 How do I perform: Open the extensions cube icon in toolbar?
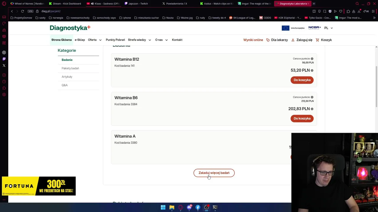click(348, 11)
